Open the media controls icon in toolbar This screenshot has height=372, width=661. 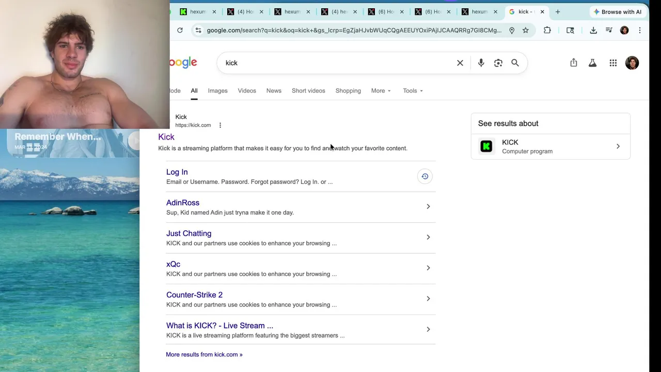coord(609,30)
